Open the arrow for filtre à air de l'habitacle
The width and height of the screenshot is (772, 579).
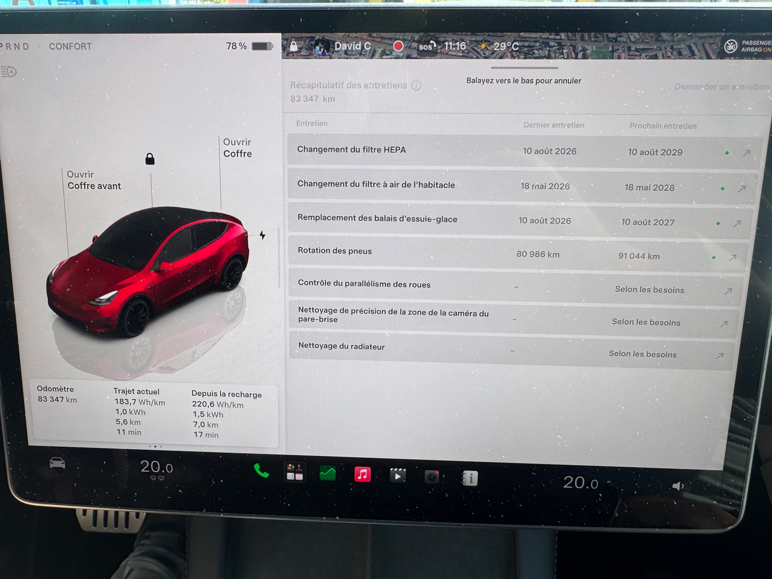click(742, 189)
